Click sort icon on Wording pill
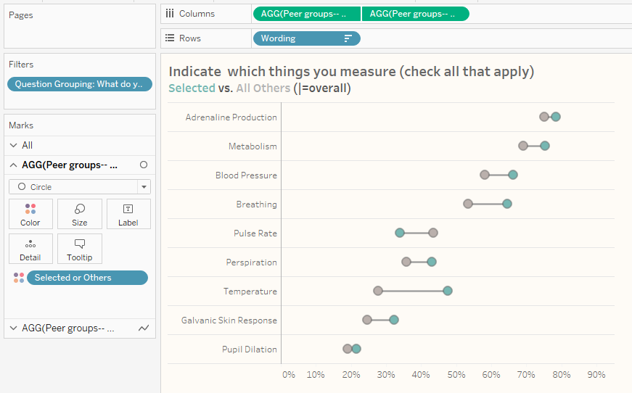 (x=348, y=38)
